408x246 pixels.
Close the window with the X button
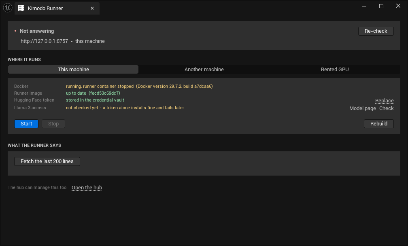[x=398, y=6]
